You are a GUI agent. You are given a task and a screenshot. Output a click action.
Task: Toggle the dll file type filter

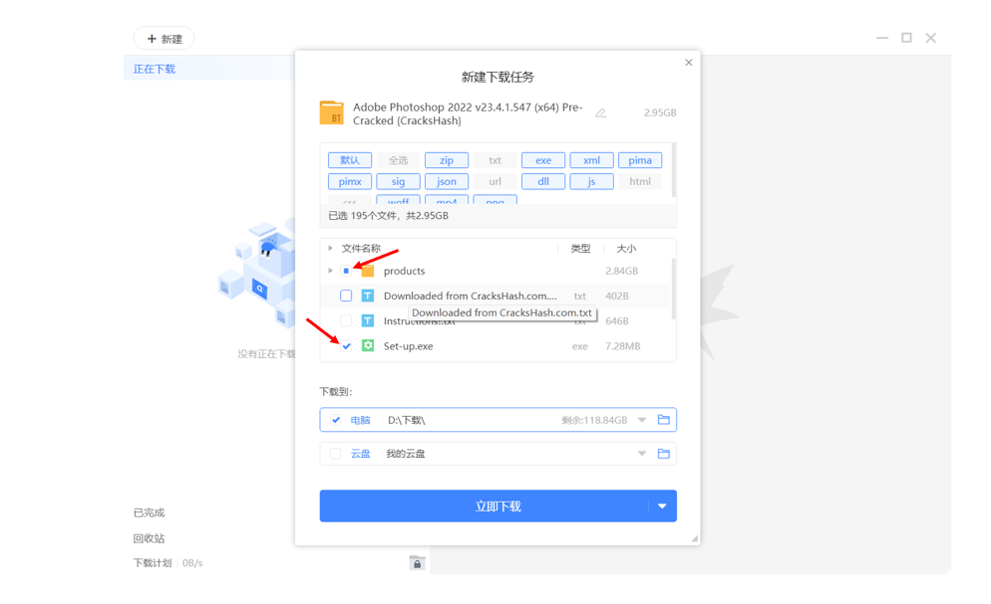pos(543,182)
